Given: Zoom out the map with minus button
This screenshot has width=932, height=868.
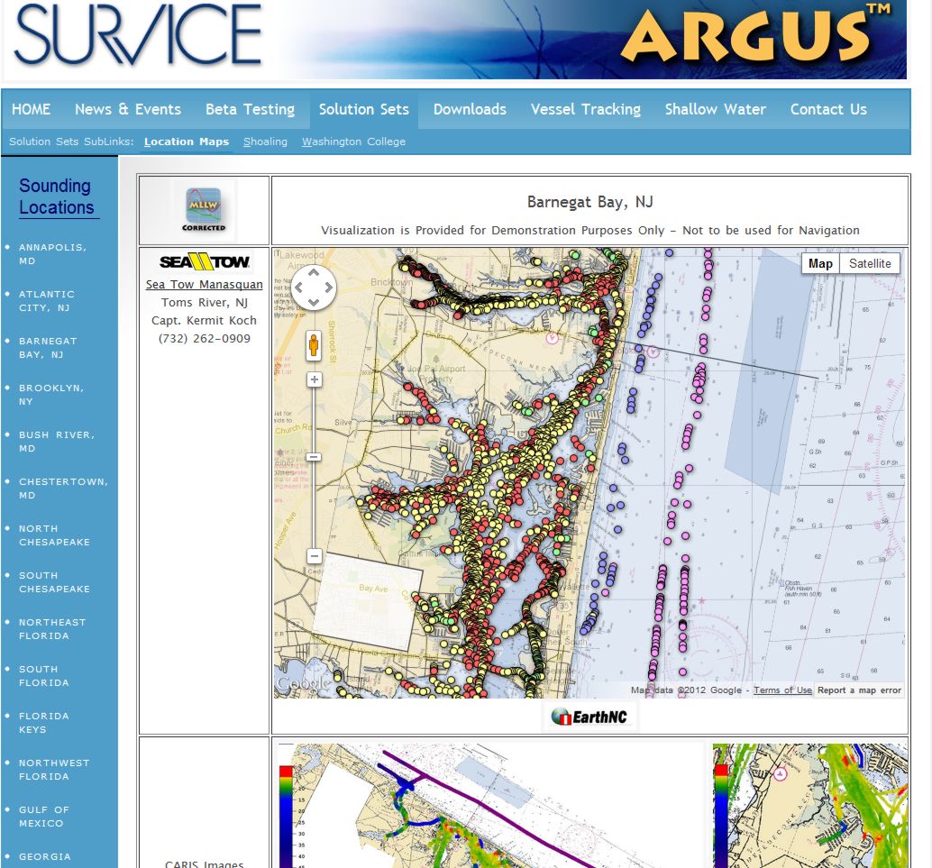Looking at the screenshot, I should coord(315,556).
